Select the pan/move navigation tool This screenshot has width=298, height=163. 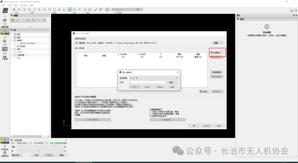pos(70,9)
